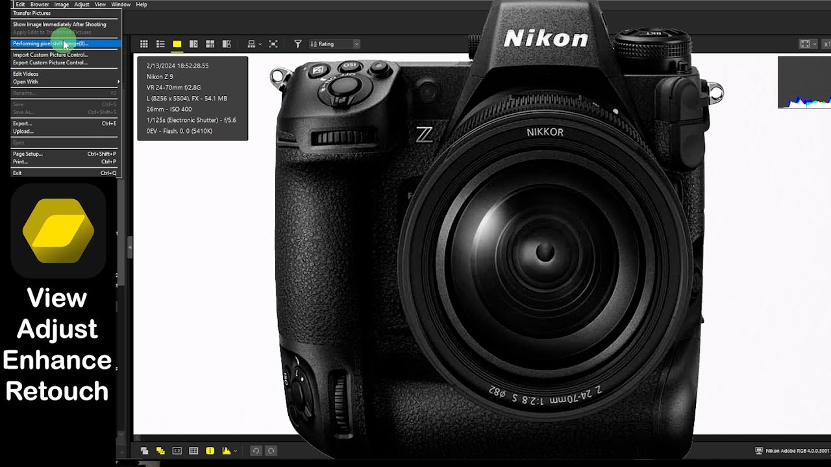The image size is (831, 467).
Task: Switch to thumbnail grid view
Action: (x=144, y=44)
